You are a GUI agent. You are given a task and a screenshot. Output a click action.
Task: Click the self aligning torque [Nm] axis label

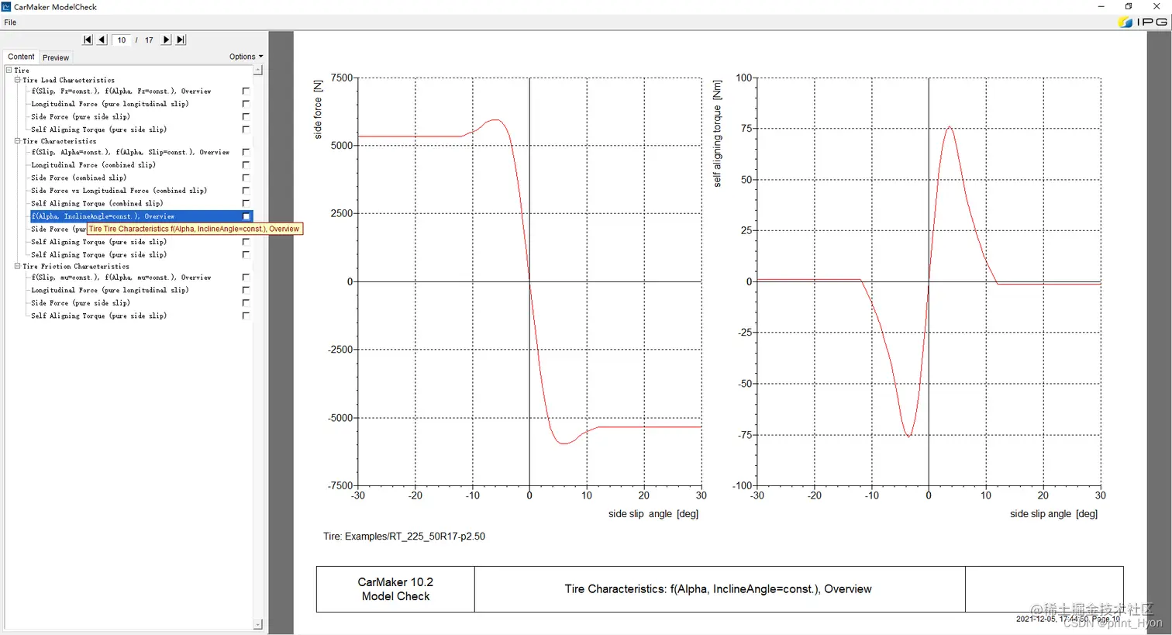point(717,133)
